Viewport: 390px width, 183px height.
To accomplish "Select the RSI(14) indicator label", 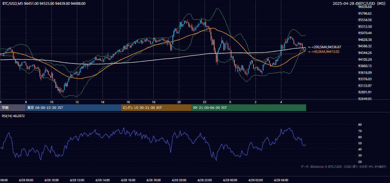I will (x=13, y=116).
